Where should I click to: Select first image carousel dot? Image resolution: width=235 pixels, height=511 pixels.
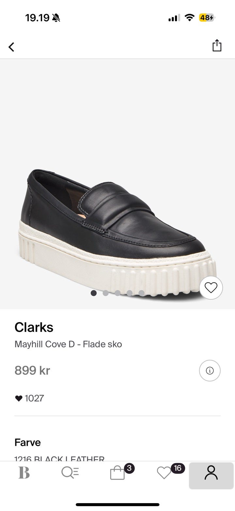pyautogui.click(x=94, y=293)
